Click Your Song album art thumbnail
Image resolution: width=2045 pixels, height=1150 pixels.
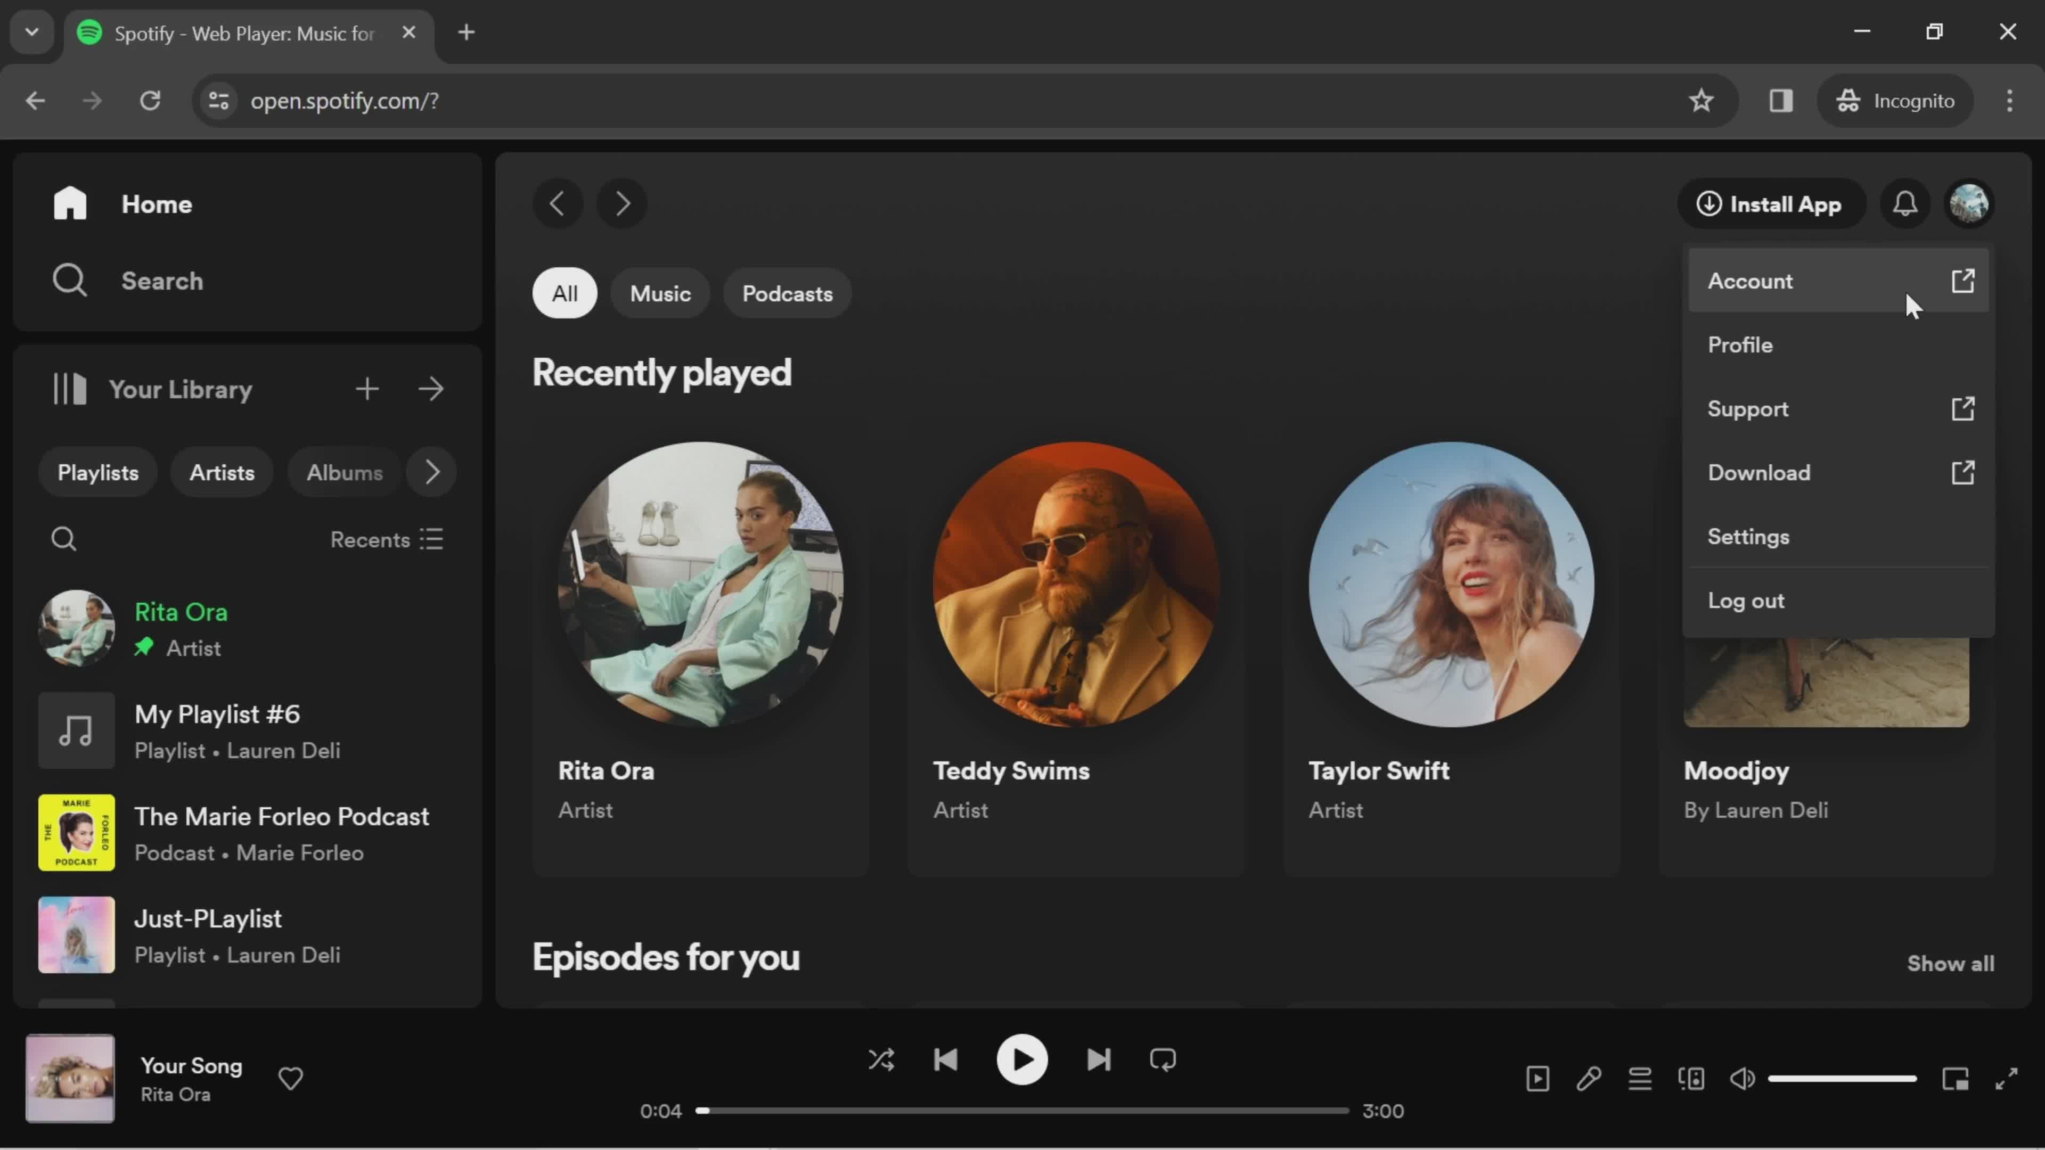[x=70, y=1079]
